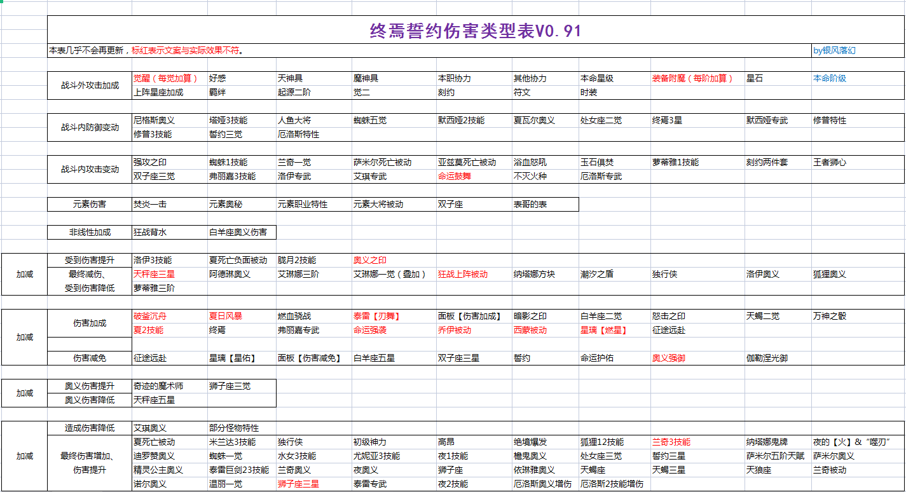Select the 焚炎一击 cell
Image resolution: width=906 pixels, height=492 pixels.
click(x=170, y=204)
